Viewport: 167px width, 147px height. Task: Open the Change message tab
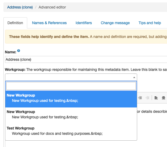tap(115, 23)
